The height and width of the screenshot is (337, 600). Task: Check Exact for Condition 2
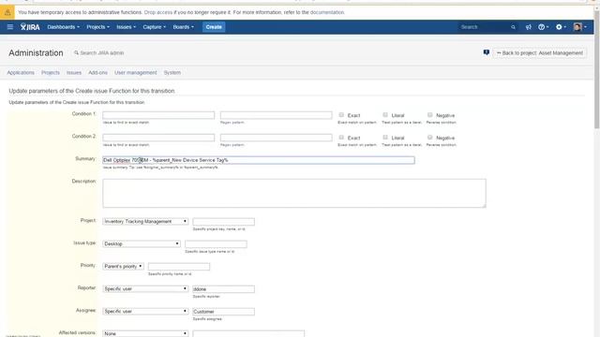[x=341, y=138]
